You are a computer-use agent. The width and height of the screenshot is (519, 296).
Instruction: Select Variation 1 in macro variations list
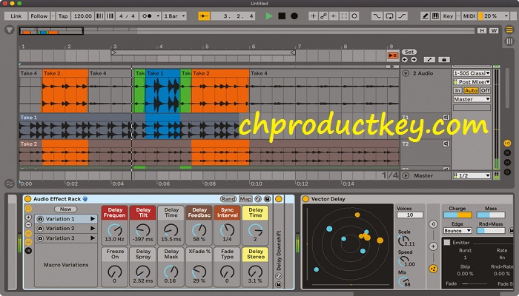(65, 219)
